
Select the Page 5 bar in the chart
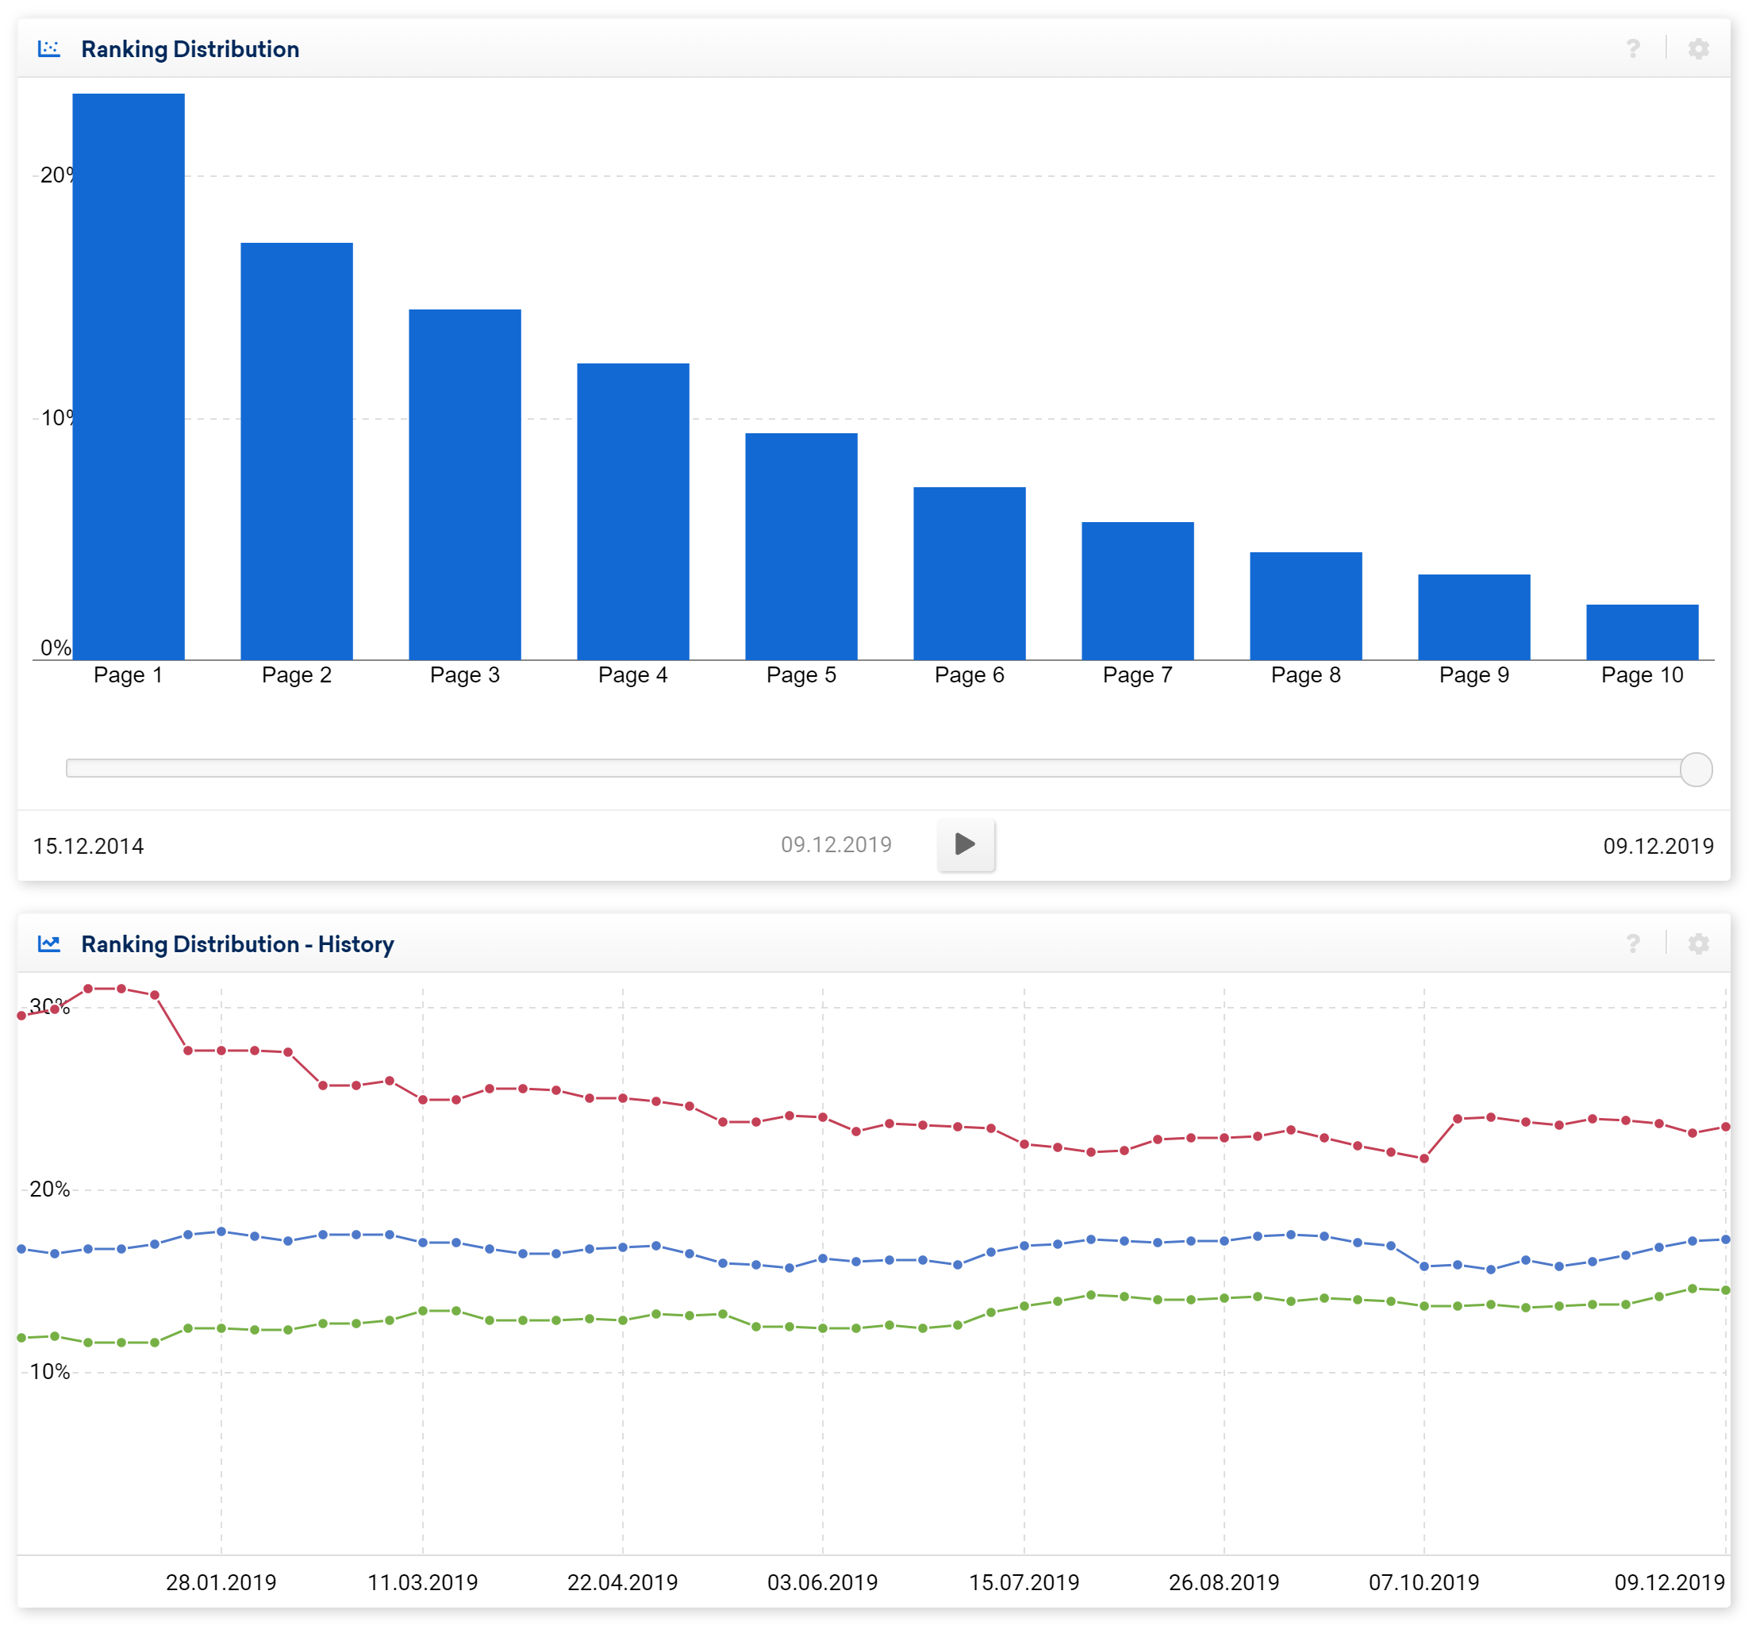coord(801,548)
